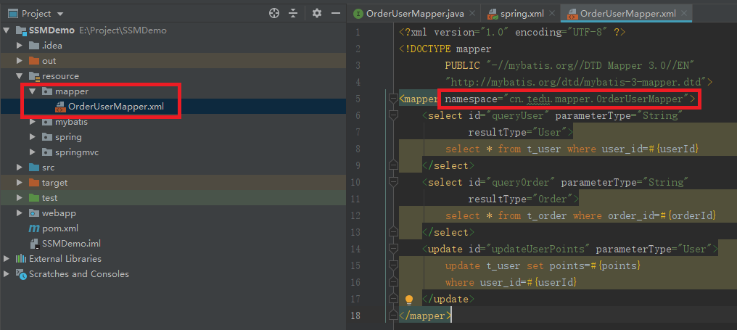Select the target folder in tree
Image resolution: width=737 pixels, height=330 pixels.
(55, 182)
